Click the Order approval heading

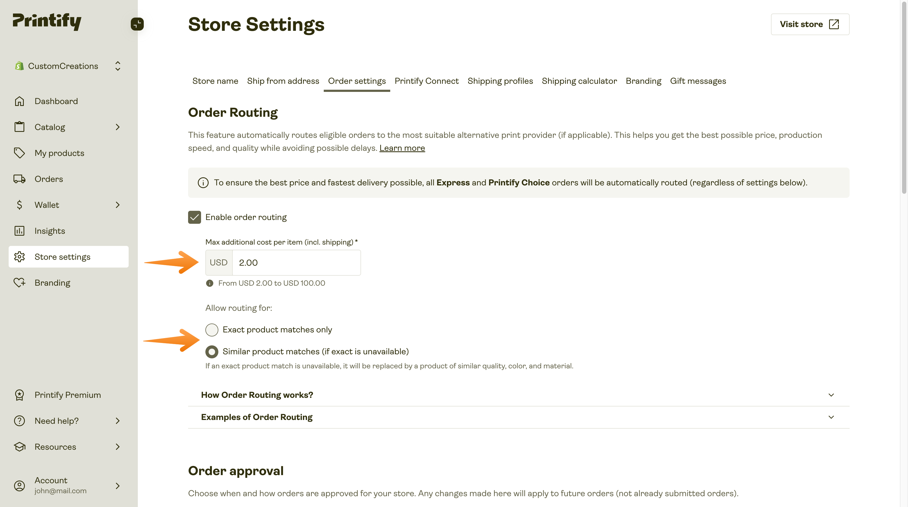(x=235, y=471)
